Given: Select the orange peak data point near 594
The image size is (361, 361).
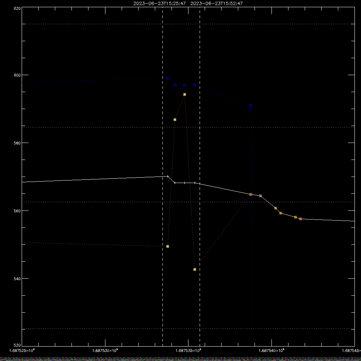Looking at the screenshot, I should coord(184,94).
